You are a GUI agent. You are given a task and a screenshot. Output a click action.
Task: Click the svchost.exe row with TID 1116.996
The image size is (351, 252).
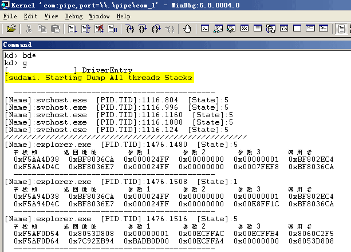coord(117,107)
